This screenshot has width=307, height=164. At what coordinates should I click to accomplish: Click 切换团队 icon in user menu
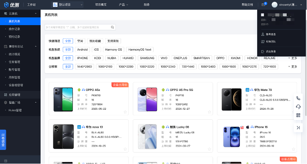tap(263, 41)
